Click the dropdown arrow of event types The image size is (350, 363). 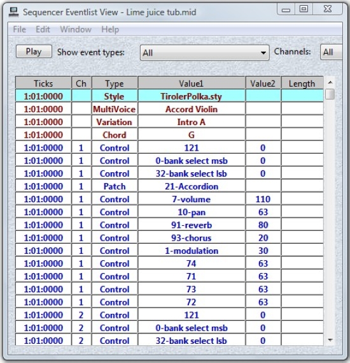263,53
